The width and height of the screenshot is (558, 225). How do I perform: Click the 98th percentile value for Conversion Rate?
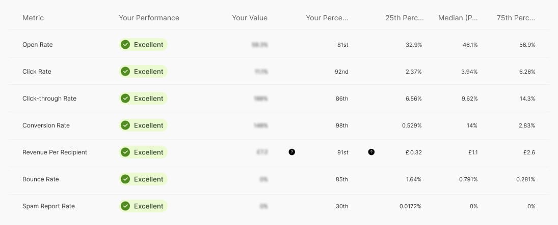click(342, 125)
